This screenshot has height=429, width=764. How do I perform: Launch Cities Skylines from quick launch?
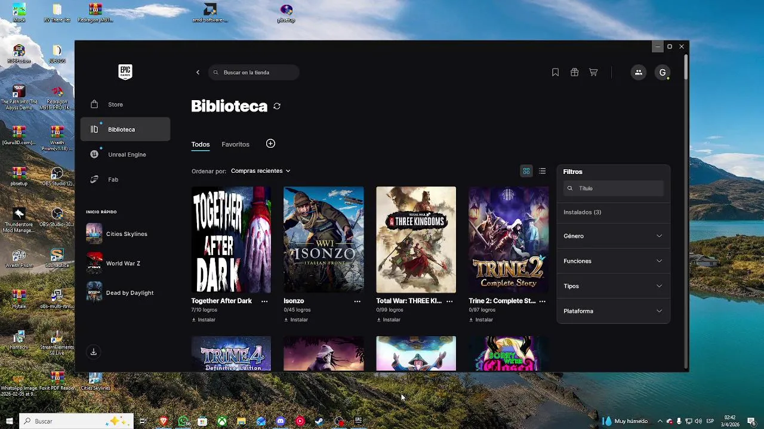pyautogui.click(x=125, y=234)
